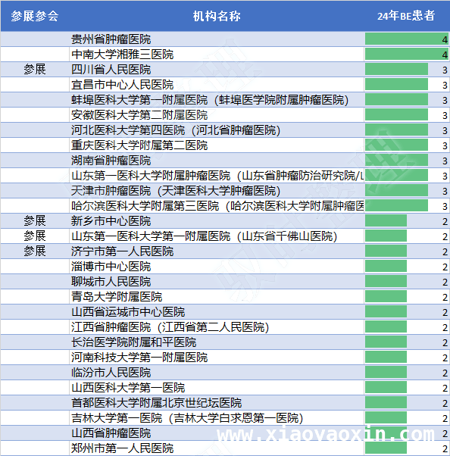The image size is (450, 456).
Task: Click the patient count 4 for 中南大学湘雅三医院
Action: (445, 55)
